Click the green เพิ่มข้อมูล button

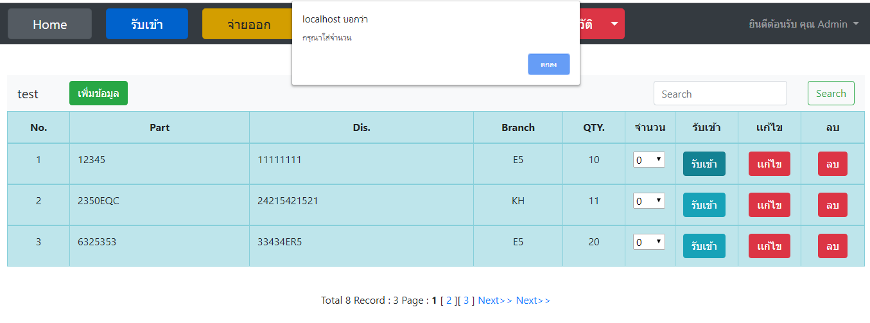[x=98, y=93]
